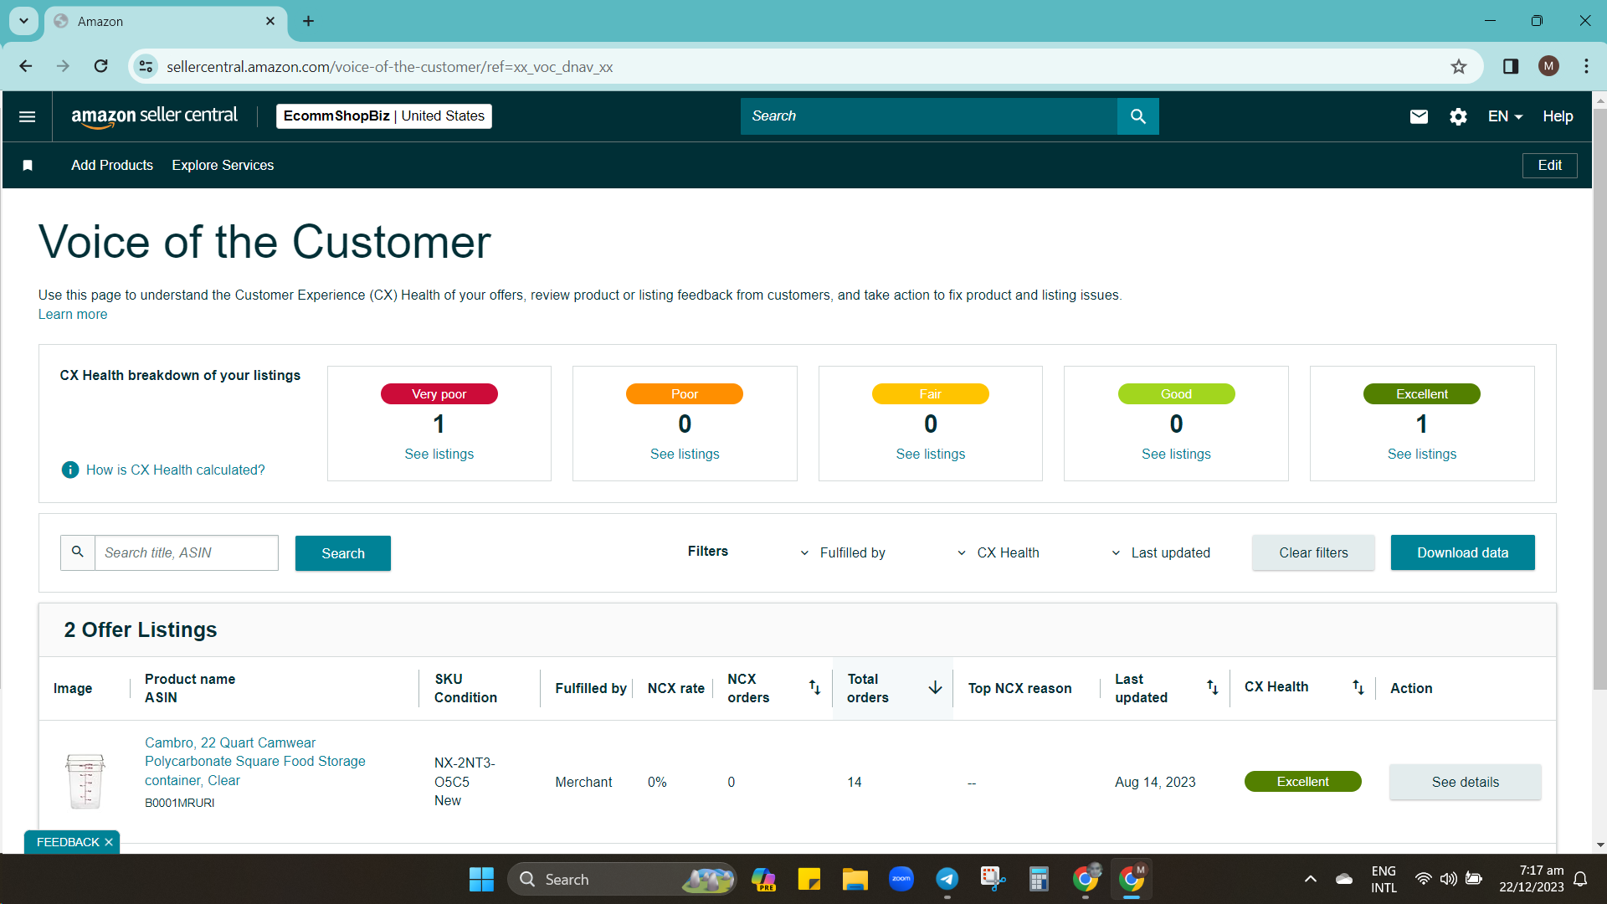Sort by Total orders descending arrow
This screenshot has height=904, width=1607.
pos(935,687)
